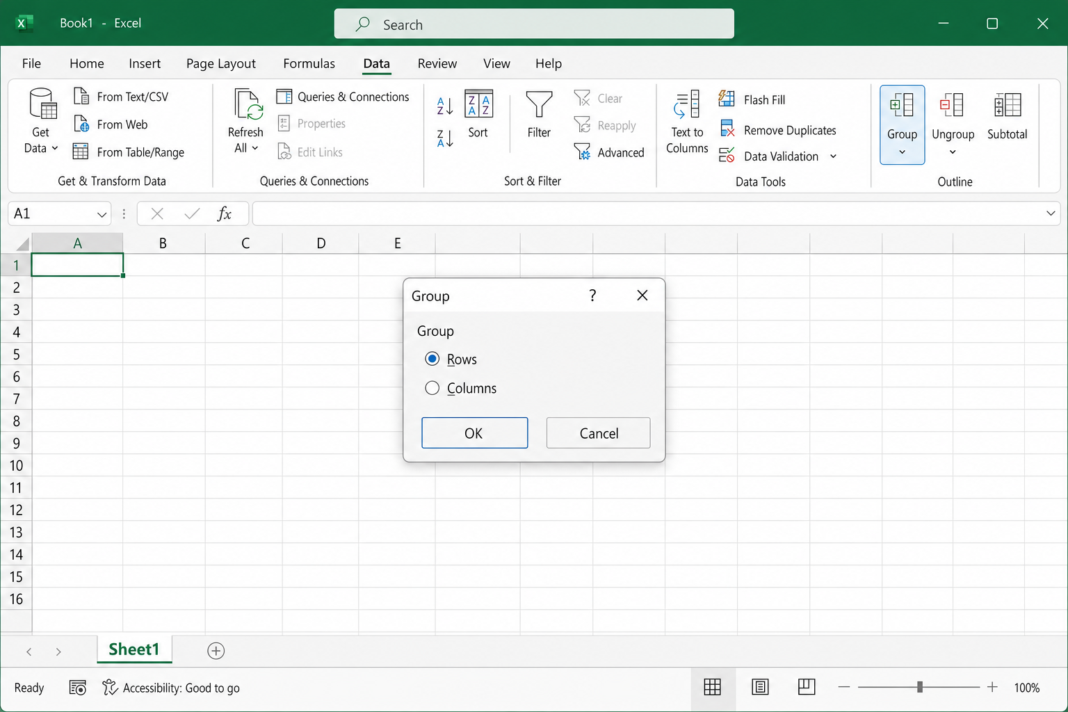
Task: Switch to the Formulas tab
Action: (x=309, y=63)
